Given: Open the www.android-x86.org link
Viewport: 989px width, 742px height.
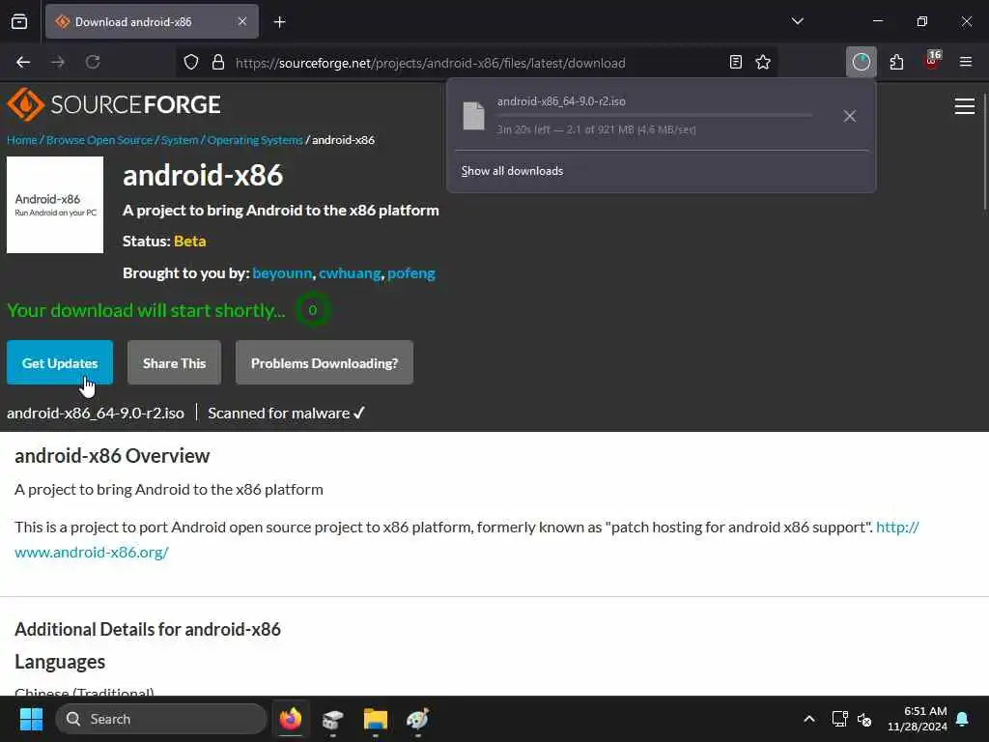Looking at the screenshot, I should 92,552.
